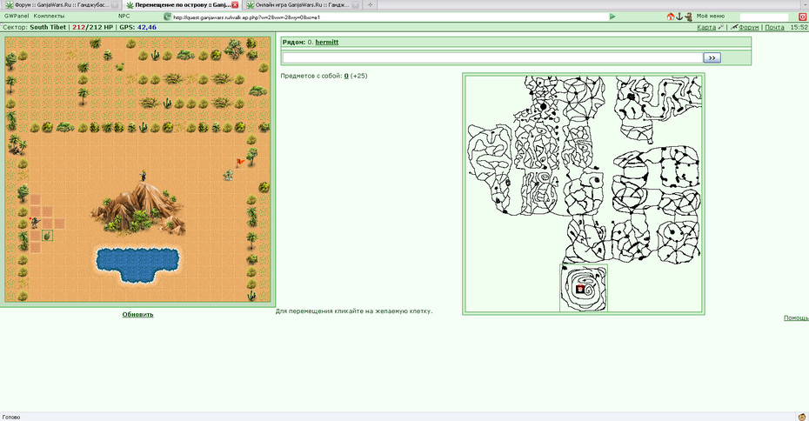The image size is (809, 421).
Task: Click the Готово status bar text
Action: click(x=10, y=417)
